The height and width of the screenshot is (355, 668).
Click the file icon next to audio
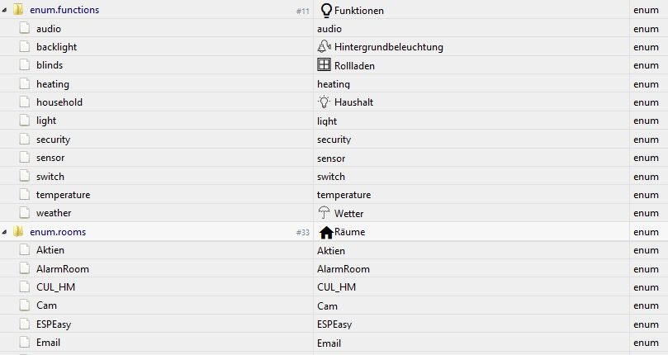coord(25,29)
